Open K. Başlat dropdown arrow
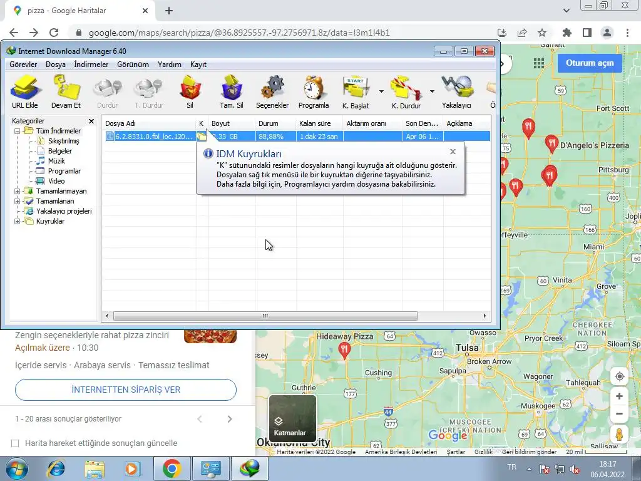 [381, 91]
